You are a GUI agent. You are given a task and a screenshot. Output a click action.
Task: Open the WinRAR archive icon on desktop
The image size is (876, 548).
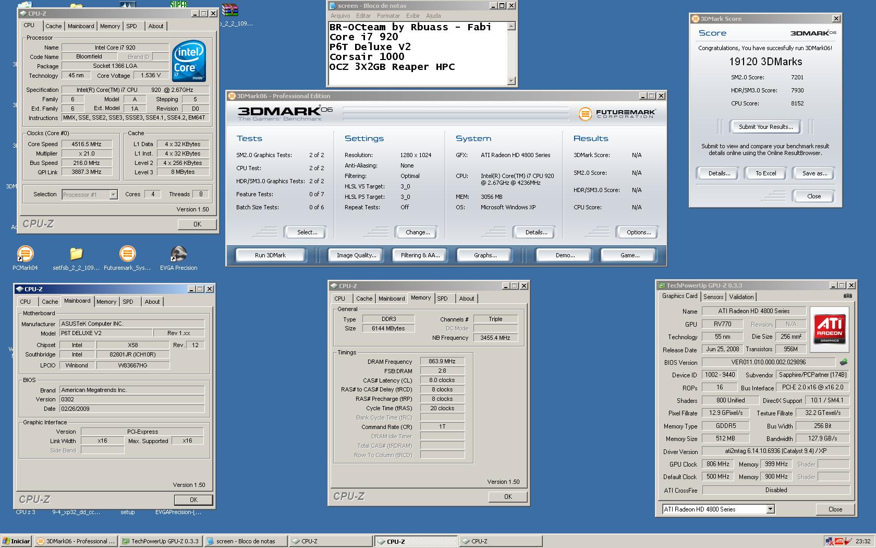point(230,9)
